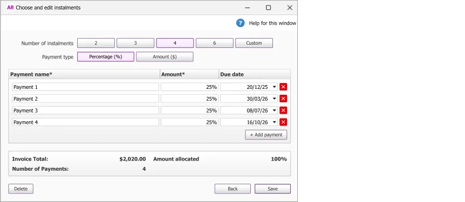The height and width of the screenshot is (202, 465).
Task: Open due date dropdown for 30/03/26
Action: (275, 99)
